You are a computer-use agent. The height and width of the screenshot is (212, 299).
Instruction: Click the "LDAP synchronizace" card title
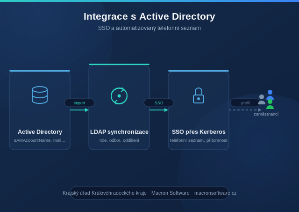coord(119,132)
